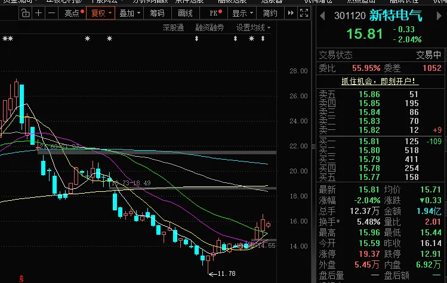Image resolution: width=447 pixels, height=283 pixels.
Task: Click the 28.00 price axis label
Action: coord(298,71)
